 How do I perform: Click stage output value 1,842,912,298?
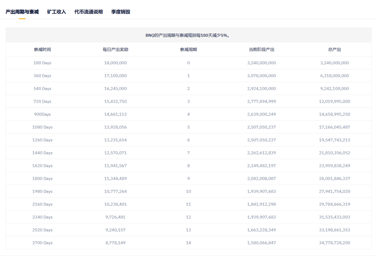[x=261, y=204]
